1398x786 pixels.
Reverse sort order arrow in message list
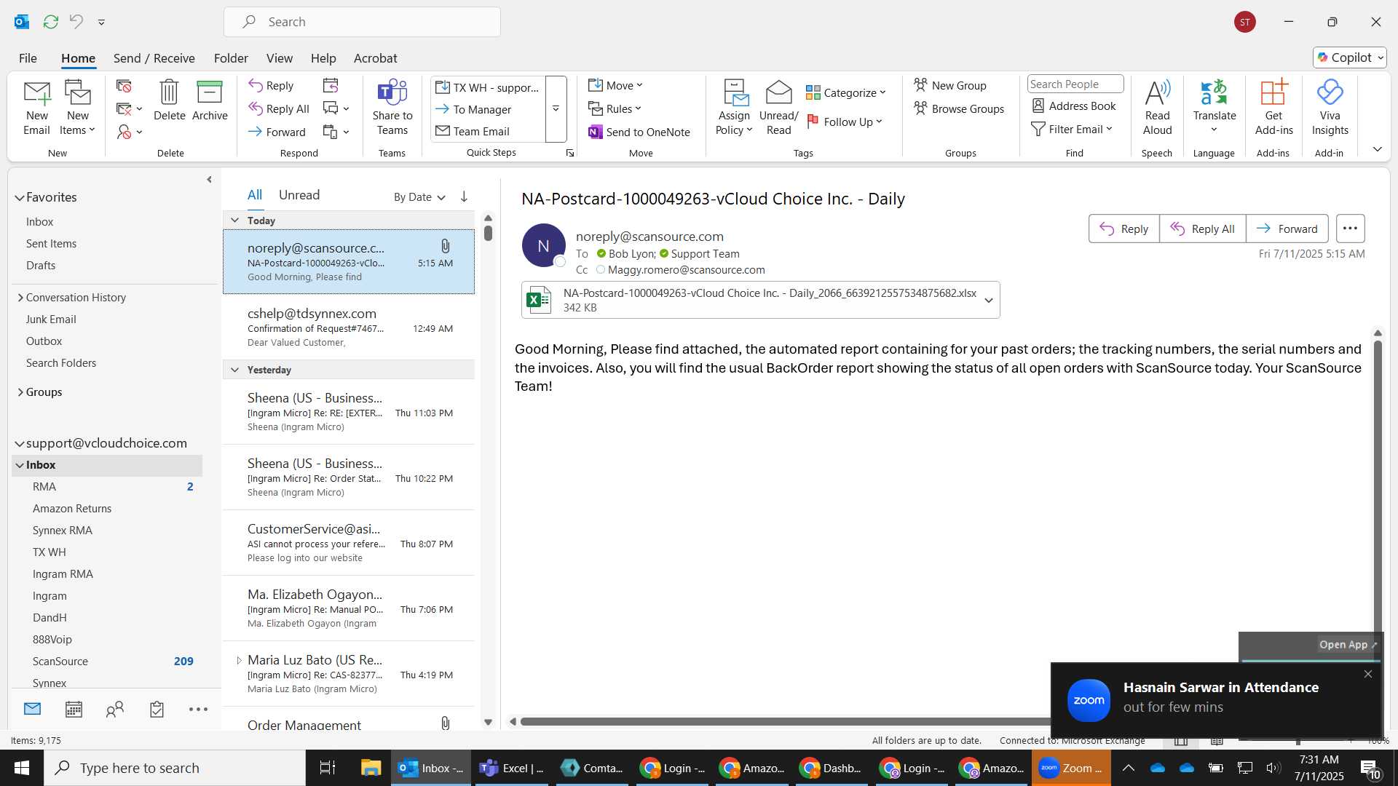[464, 196]
